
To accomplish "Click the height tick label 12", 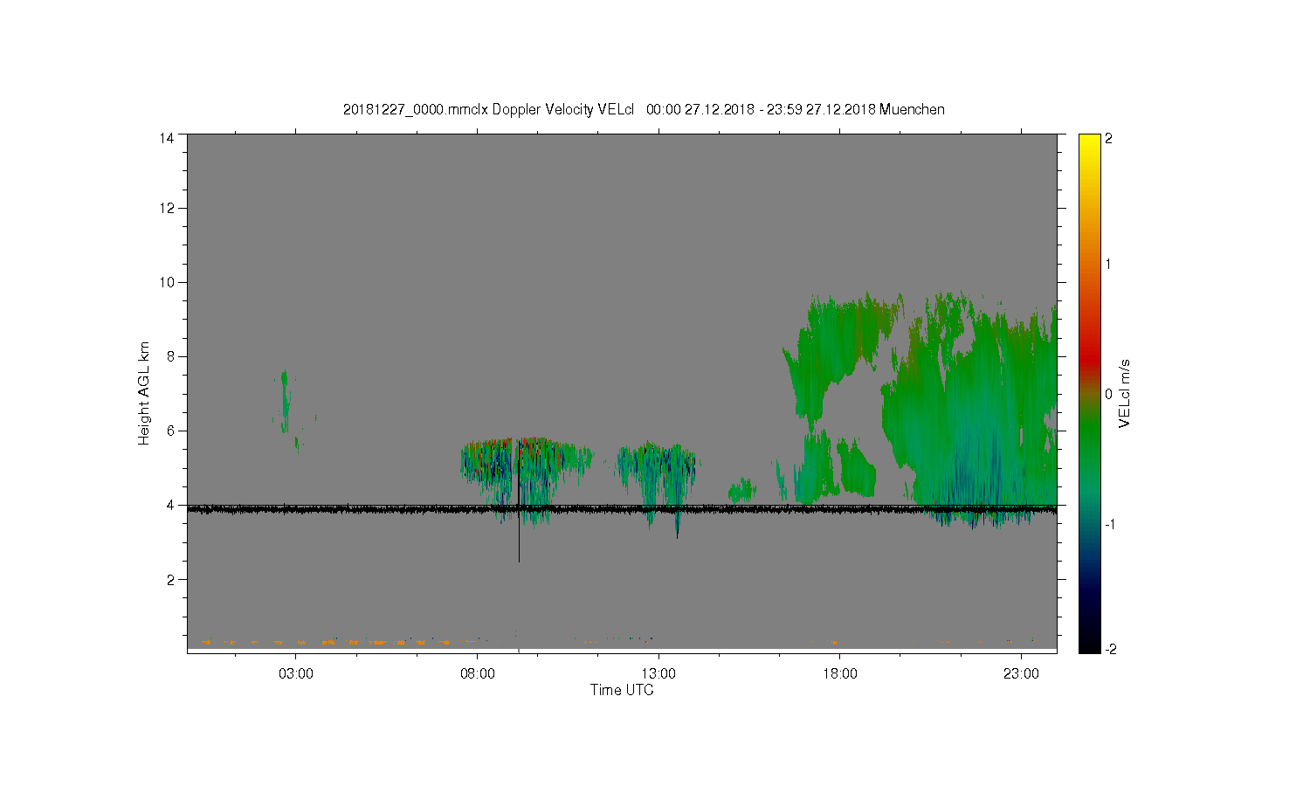I will point(167,208).
